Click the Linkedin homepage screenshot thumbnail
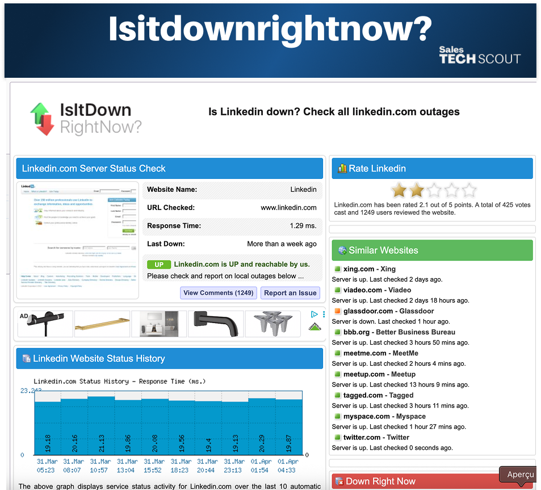 point(78,240)
